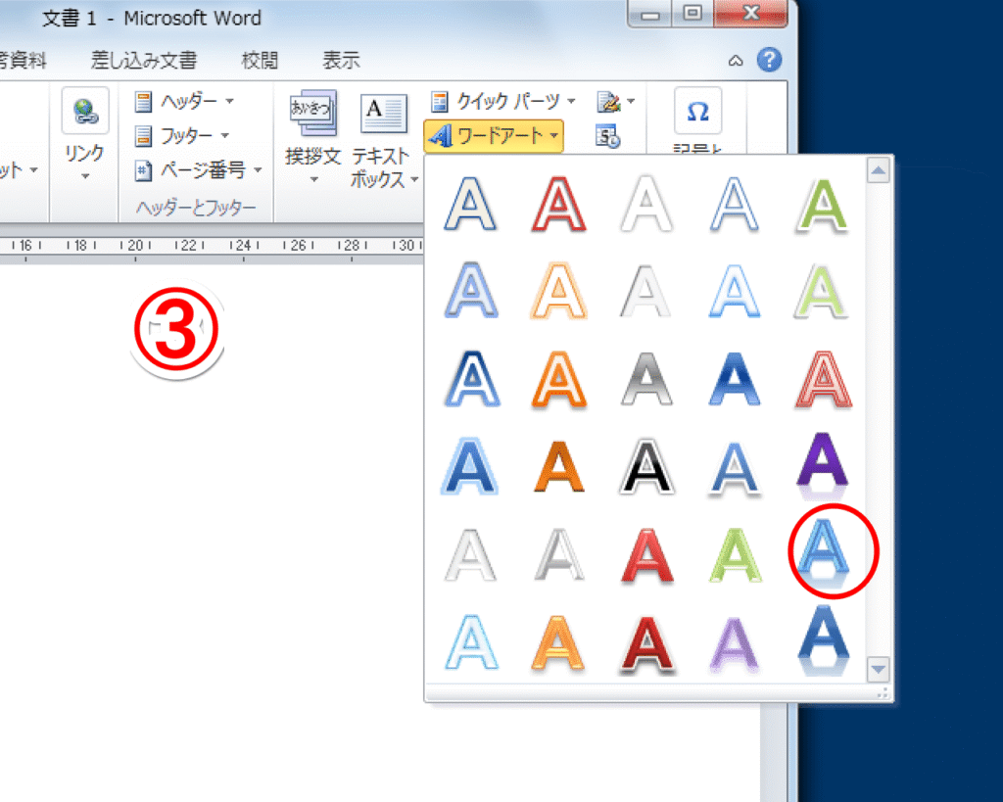Select glossy red WordArt style in fifth row
The height and width of the screenshot is (802, 1003).
pyautogui.click(x=646, y=554)
